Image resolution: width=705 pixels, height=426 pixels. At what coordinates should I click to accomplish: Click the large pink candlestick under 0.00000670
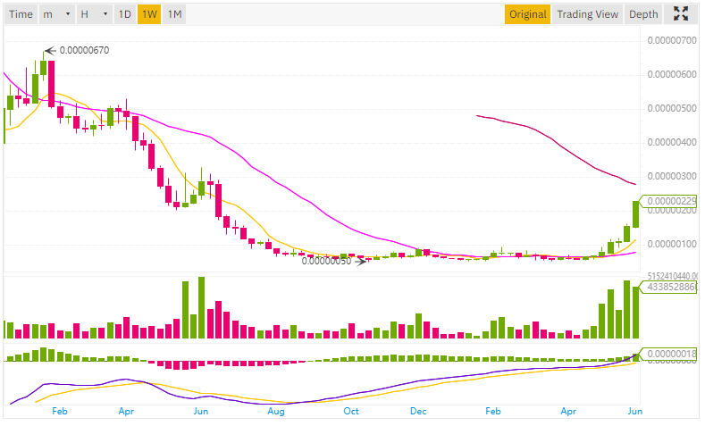tap(51, 84)
